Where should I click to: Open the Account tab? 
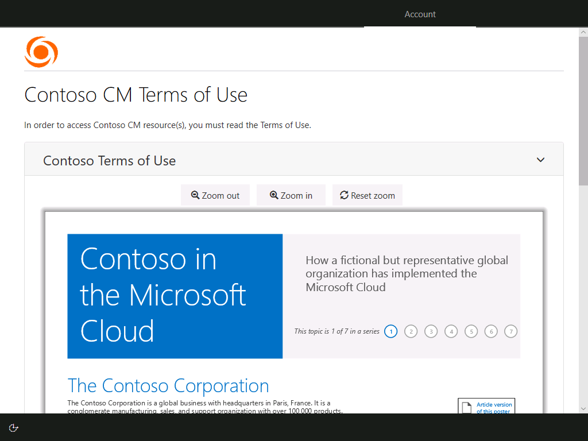tap(420, 14)
